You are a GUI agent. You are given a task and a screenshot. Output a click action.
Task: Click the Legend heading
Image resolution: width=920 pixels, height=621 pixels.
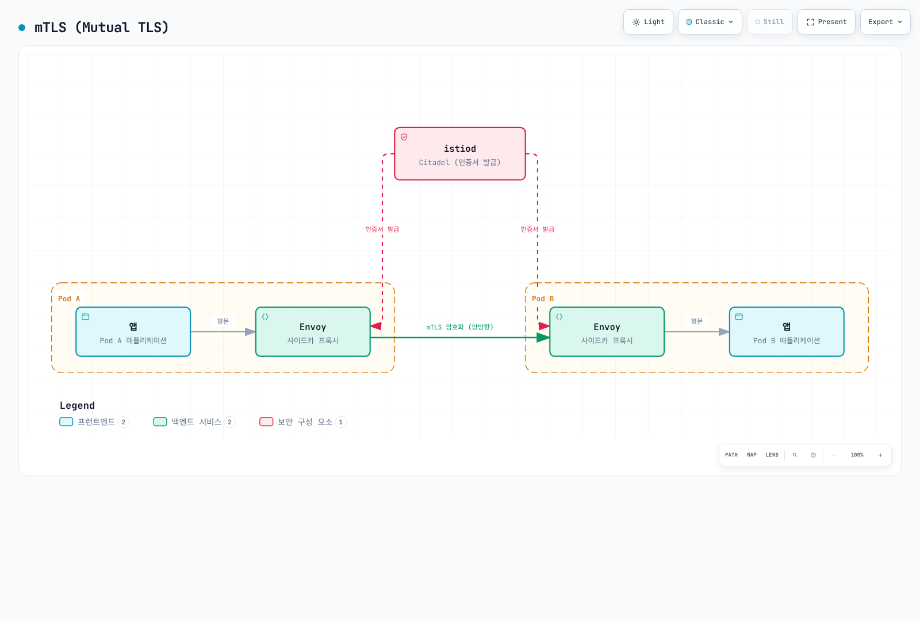coord(77,405)
